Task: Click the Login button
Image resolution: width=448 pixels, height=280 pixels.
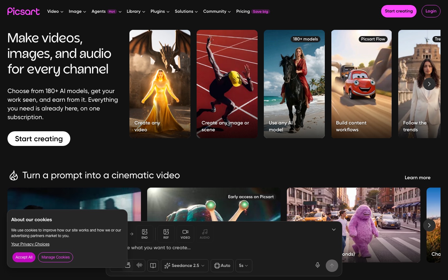Action: tap(431, 11)
